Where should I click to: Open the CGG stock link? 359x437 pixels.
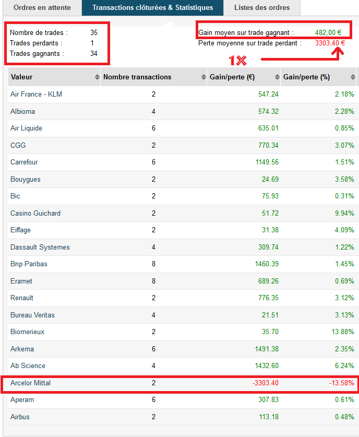[x=18, y=145]
